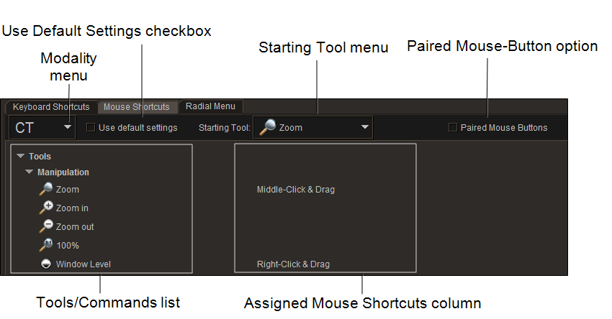Select the Mouse Shortcuts tab
Viewport: 612px width, 319px height.
pyautogui.click(x=137, y=107)
